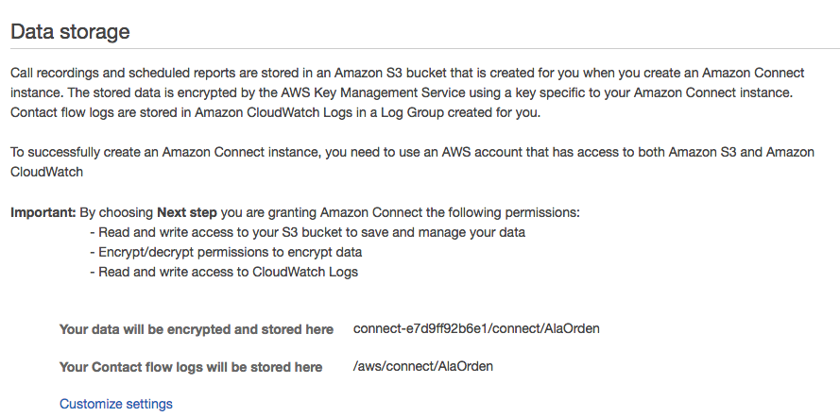Click the S3 path connect-e7d9ff92b6e1/connect/AlaOrden
The image size is (840, 417).
click(x=476, y=329)
